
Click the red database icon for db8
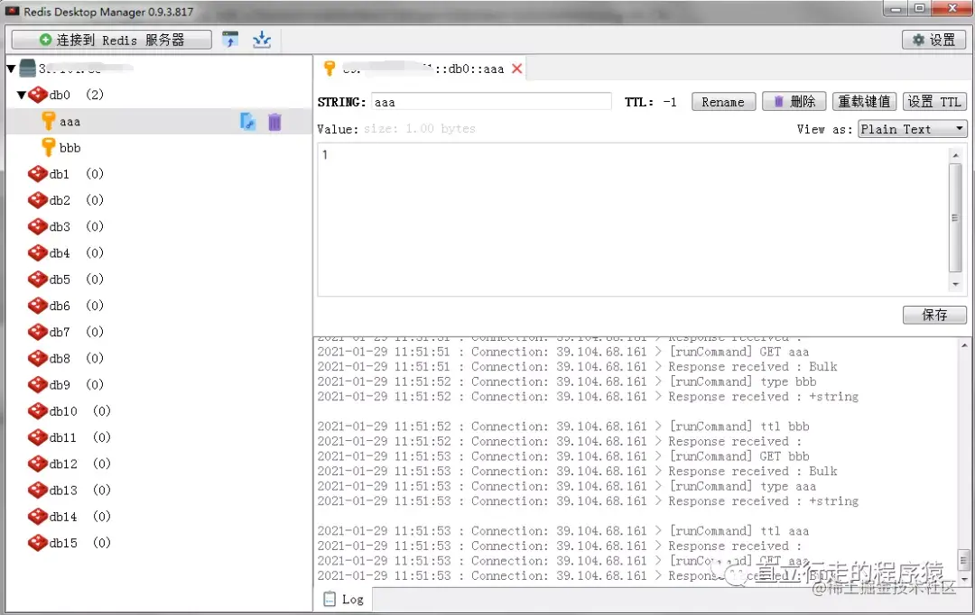[38, 358]
